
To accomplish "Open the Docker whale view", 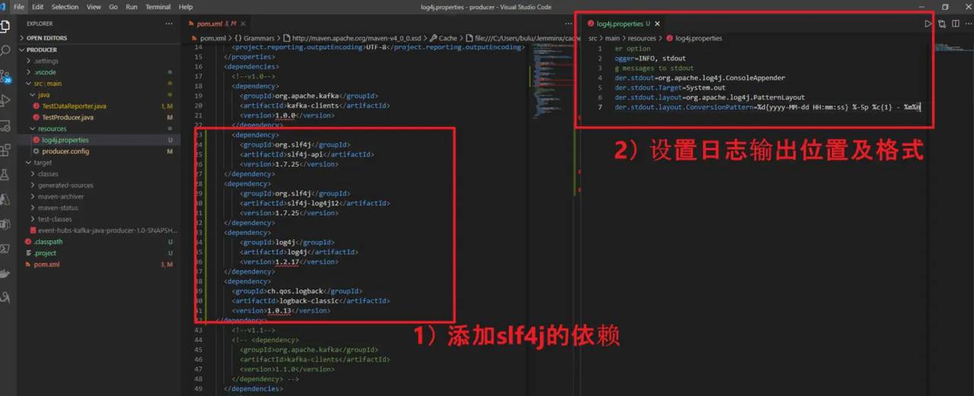I will click(x=5, y=274).
